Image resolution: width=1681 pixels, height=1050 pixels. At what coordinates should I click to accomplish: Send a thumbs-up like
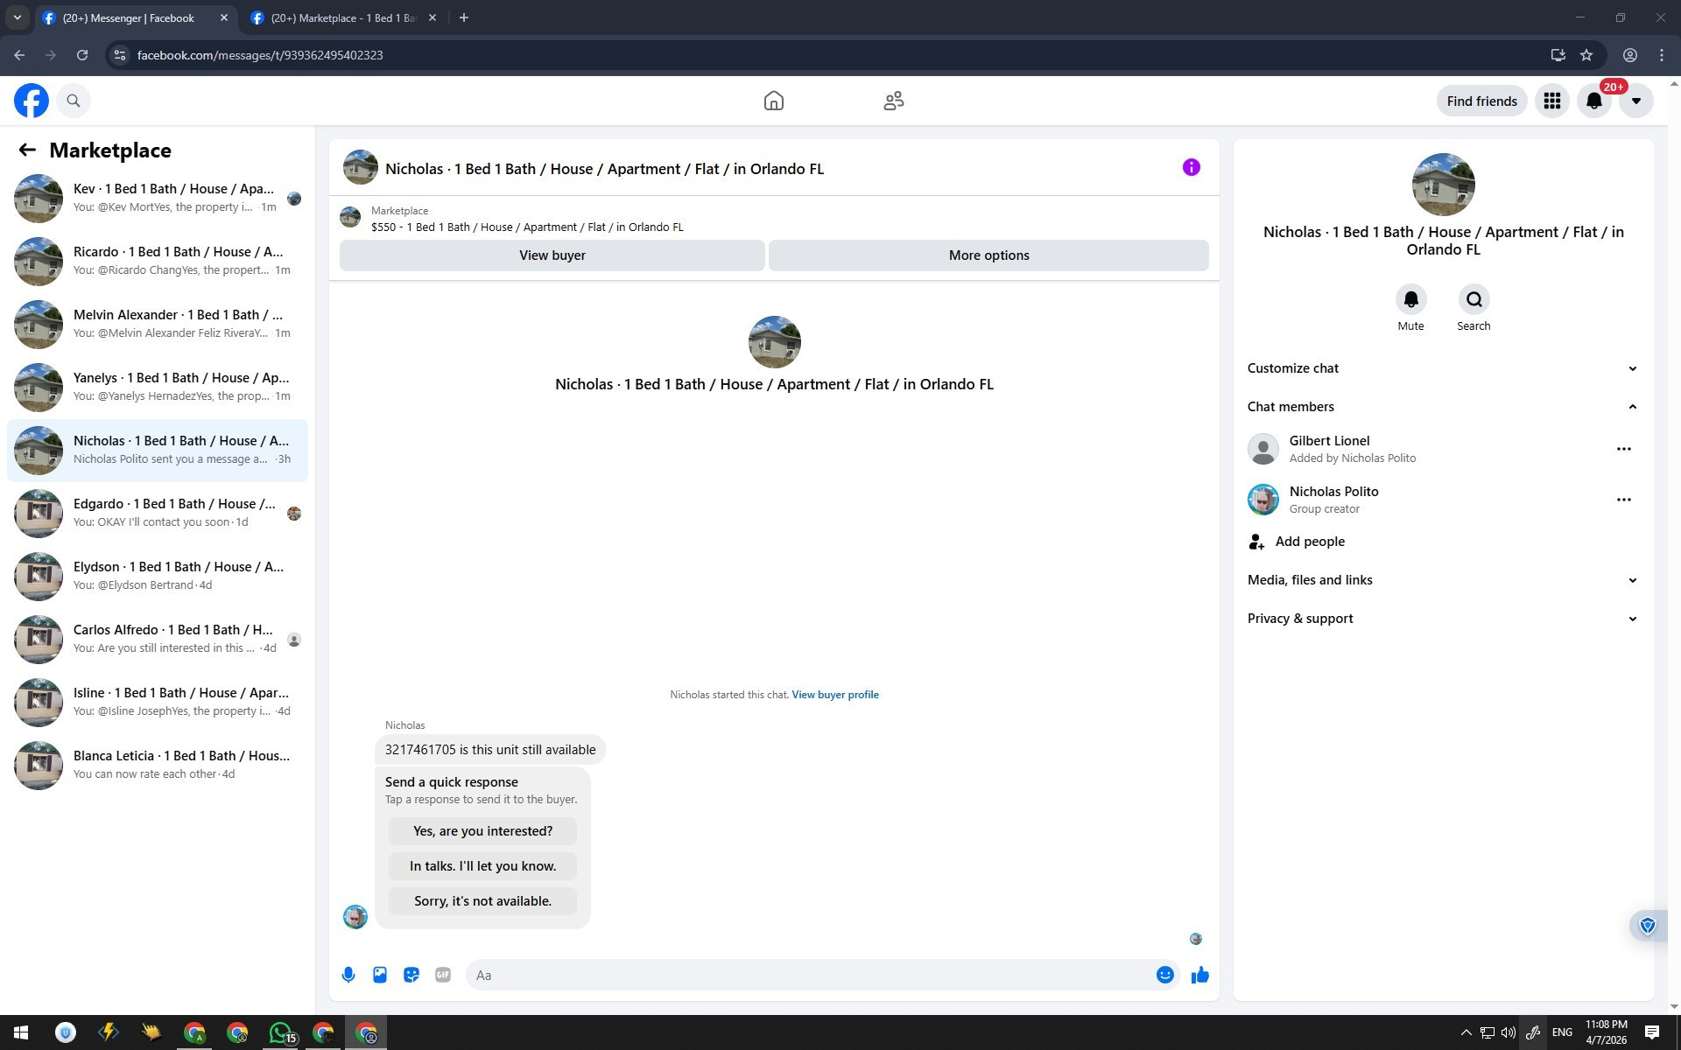1199,975
